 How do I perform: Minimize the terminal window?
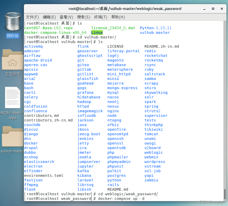(x=204, y=9)
